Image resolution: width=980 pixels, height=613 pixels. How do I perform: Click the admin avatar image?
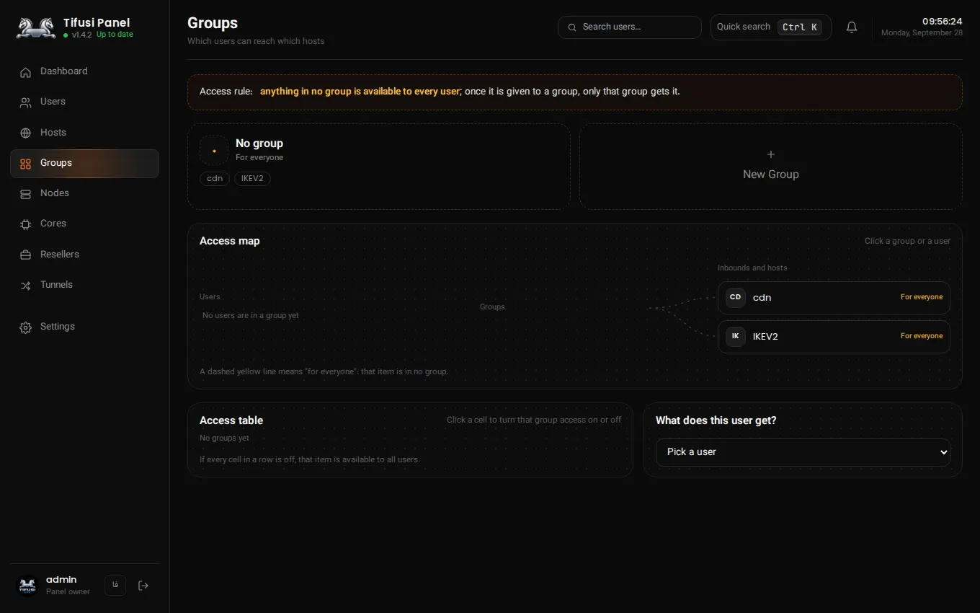coord(27,586)
